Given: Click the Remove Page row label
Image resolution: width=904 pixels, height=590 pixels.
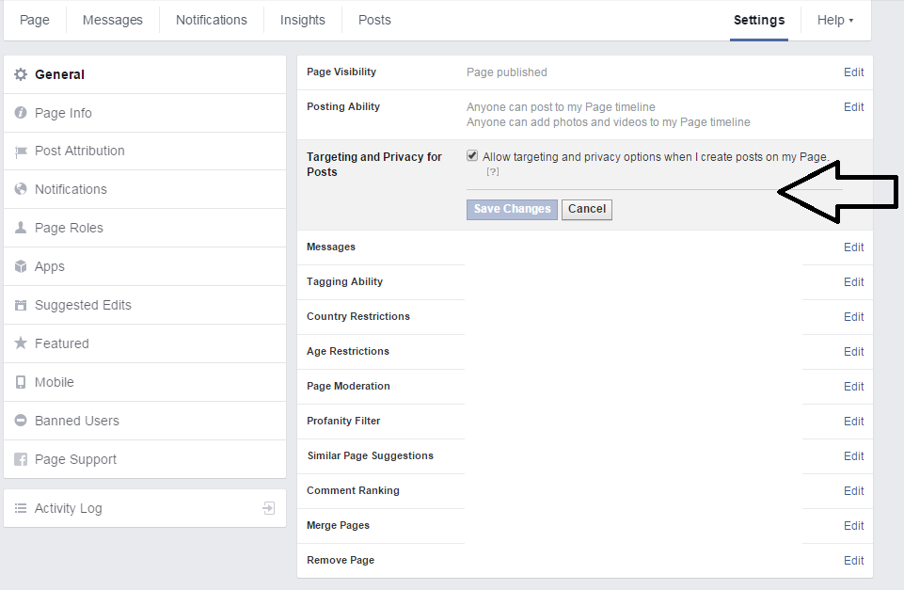Looking at the screenshot, I should (341, 561).
